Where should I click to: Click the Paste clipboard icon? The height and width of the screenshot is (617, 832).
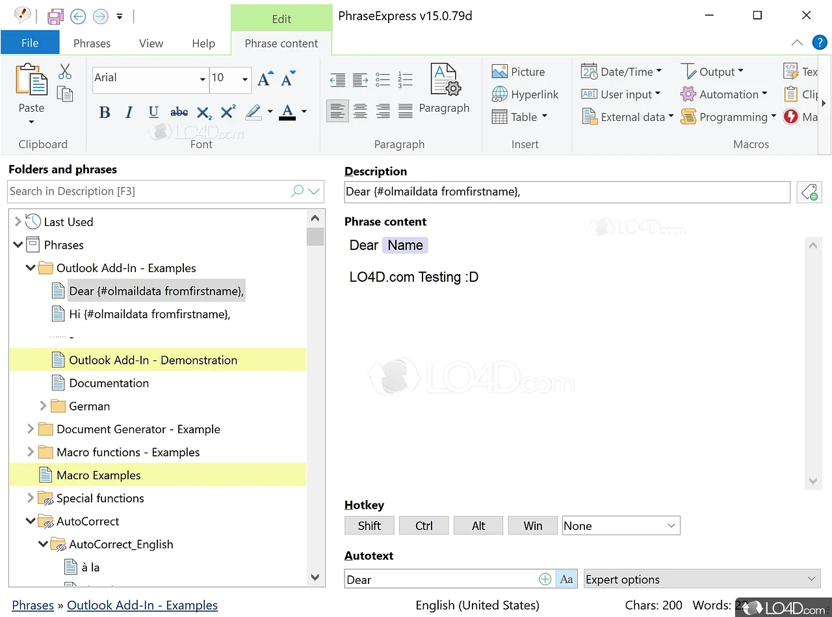31,81
